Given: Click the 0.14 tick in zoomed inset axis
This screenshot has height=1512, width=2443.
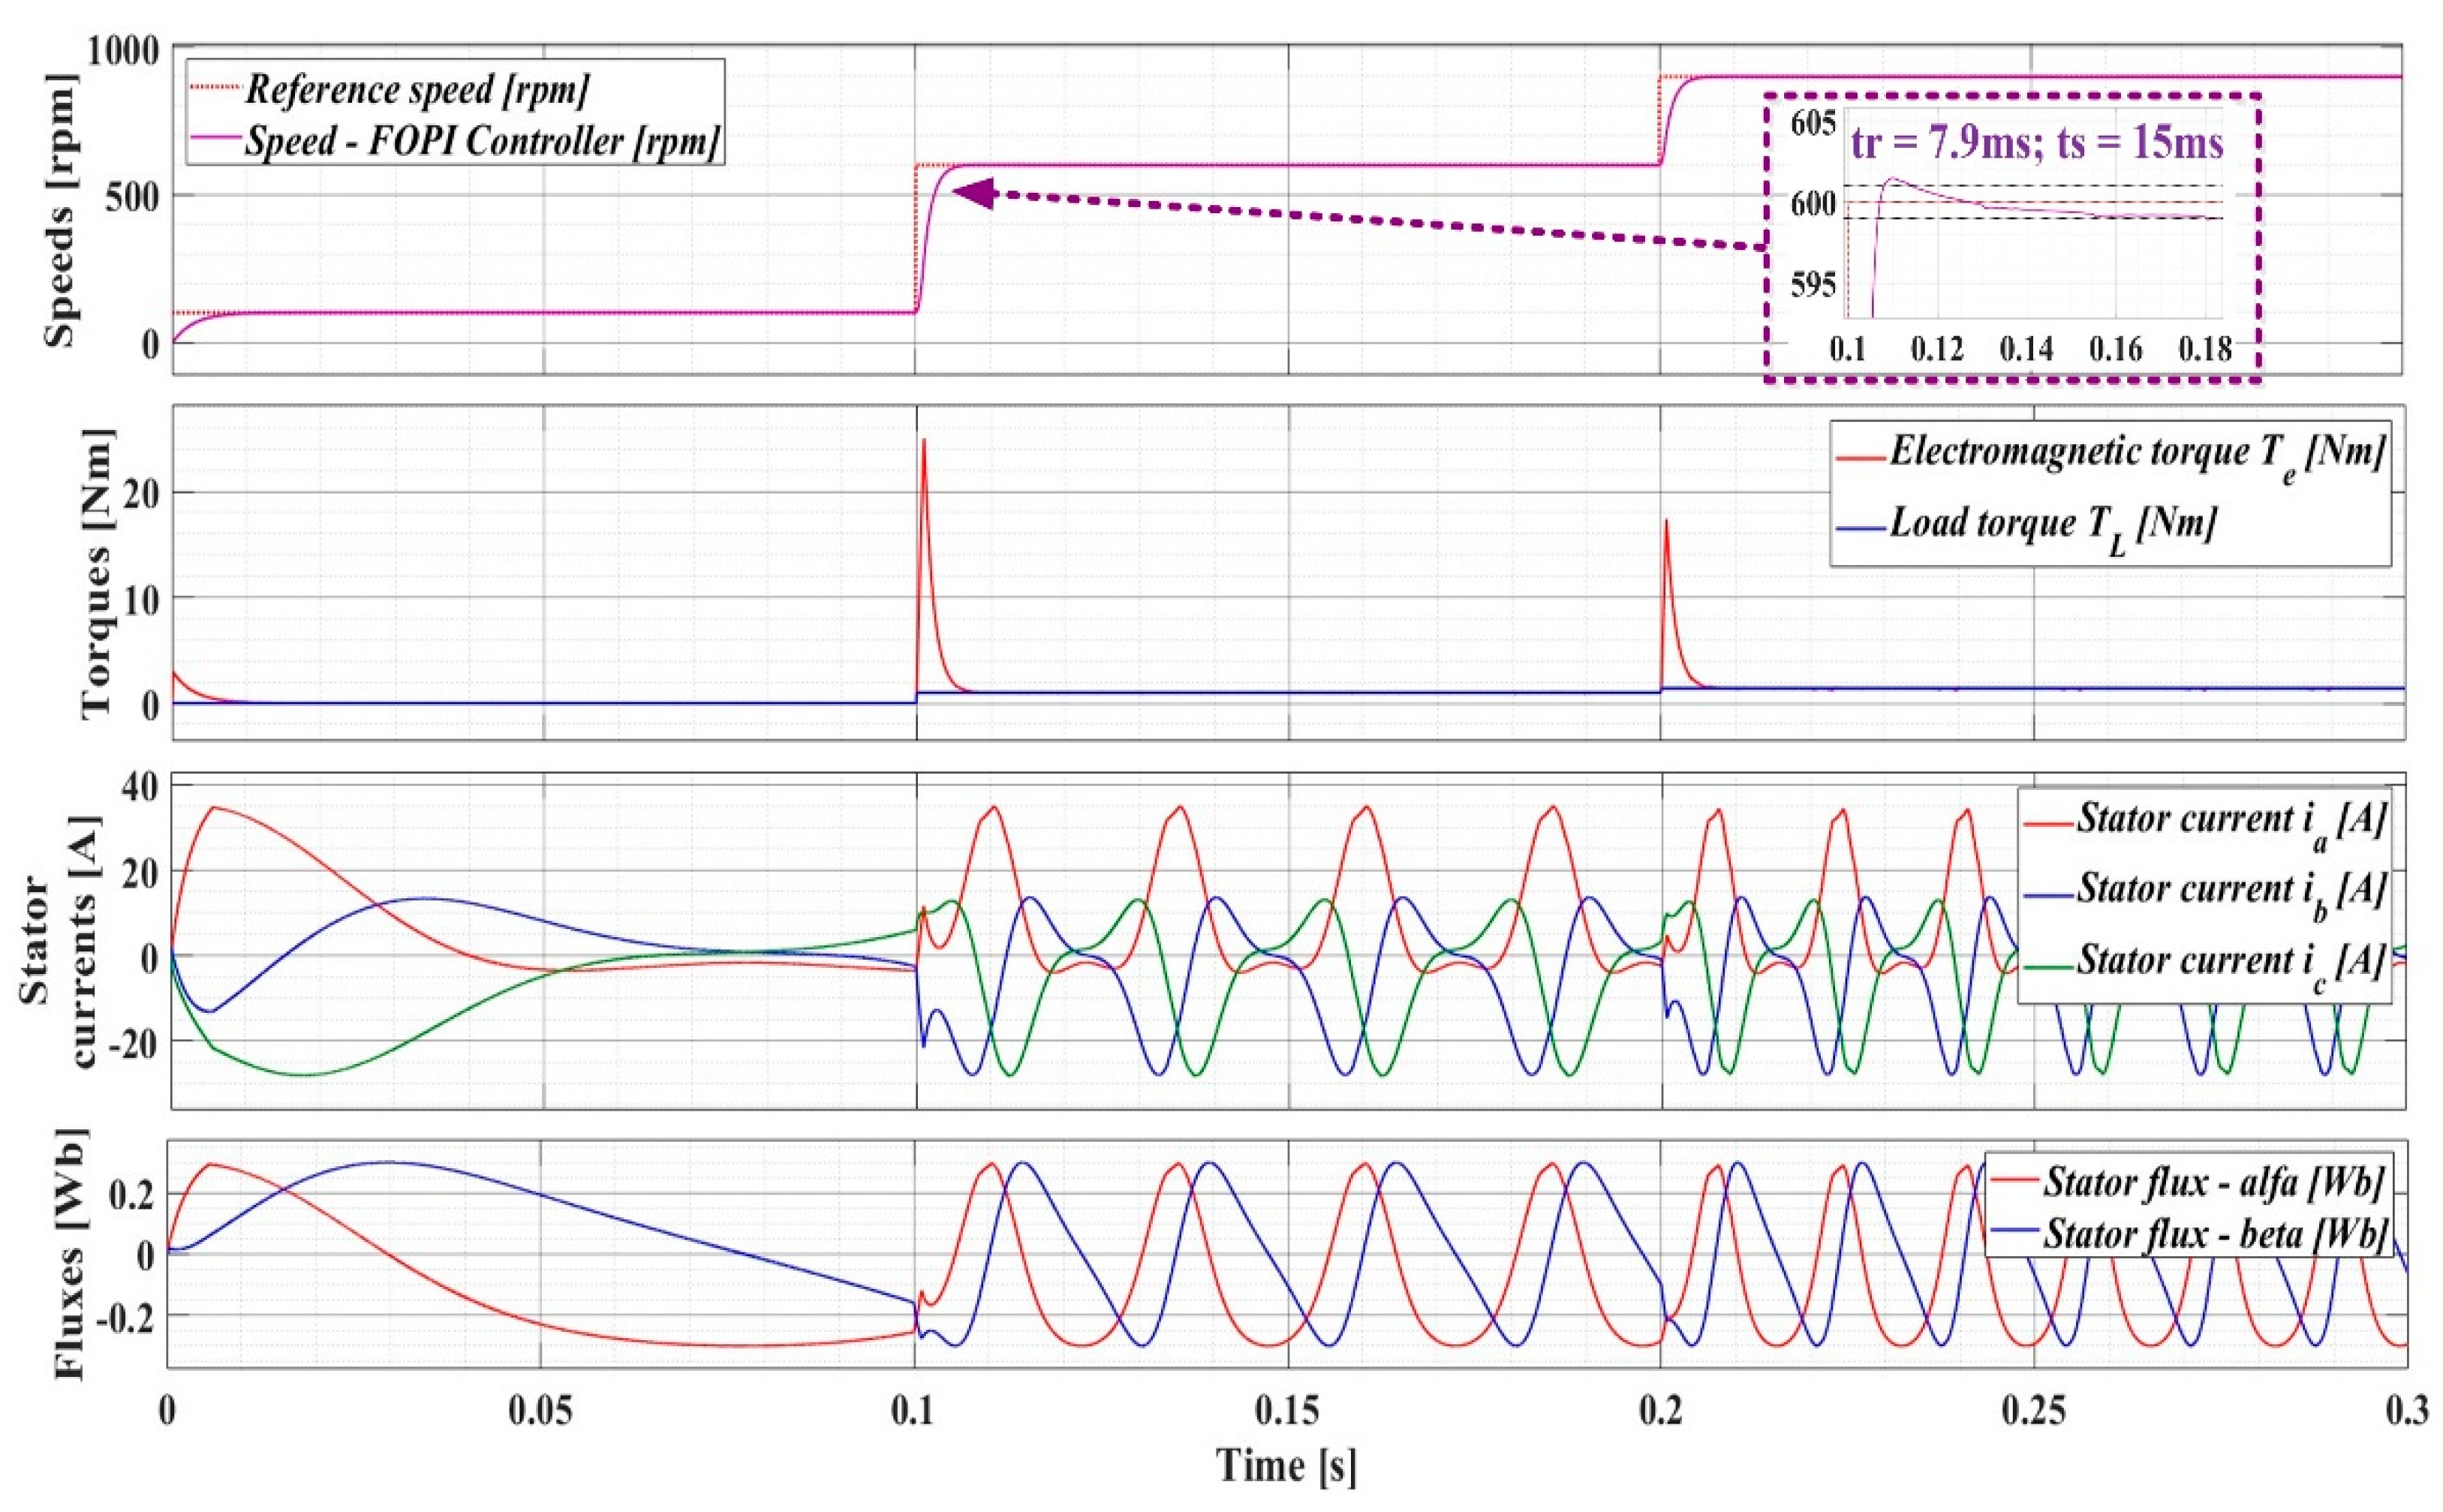Looking at the screenshot, I should point(2026,349).
